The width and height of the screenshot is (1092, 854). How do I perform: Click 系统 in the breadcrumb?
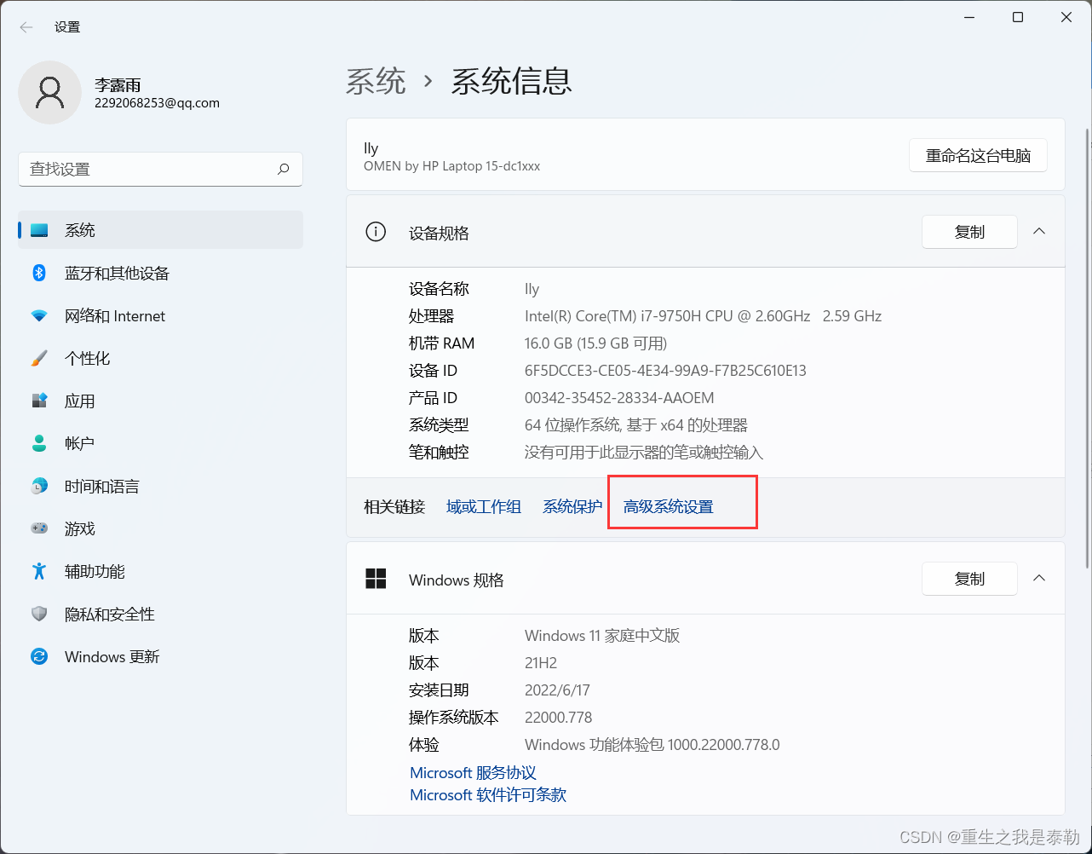[376, 81]
